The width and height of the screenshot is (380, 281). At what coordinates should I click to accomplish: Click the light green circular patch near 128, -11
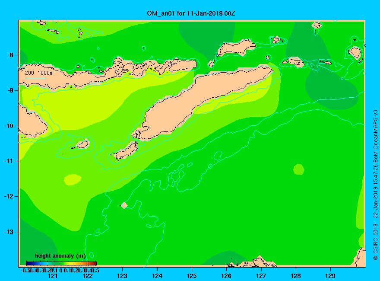tap(298, 169)
